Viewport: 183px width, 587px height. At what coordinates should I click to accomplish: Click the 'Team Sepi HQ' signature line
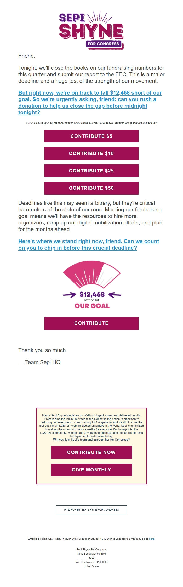coord(40,362)
